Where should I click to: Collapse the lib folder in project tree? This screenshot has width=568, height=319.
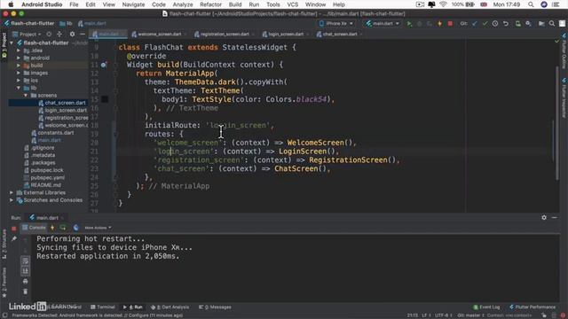tap(19, 88)
